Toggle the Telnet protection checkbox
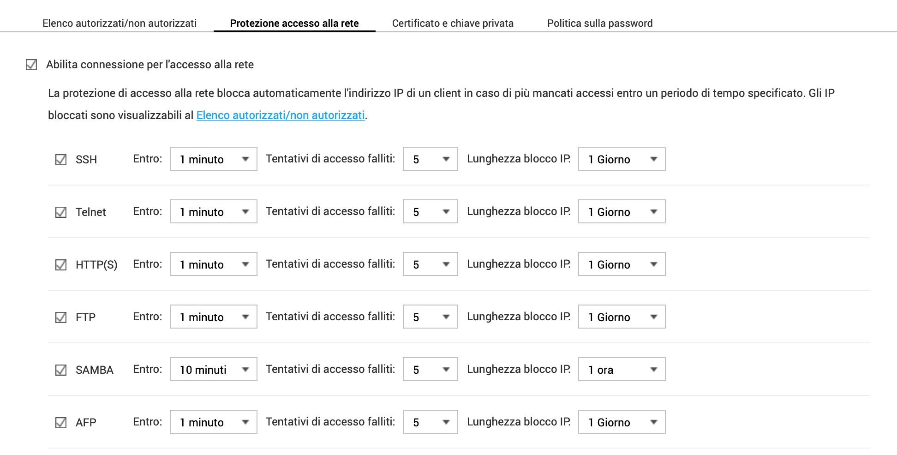This screenshot has width=897, height=455. click(61, 212)
